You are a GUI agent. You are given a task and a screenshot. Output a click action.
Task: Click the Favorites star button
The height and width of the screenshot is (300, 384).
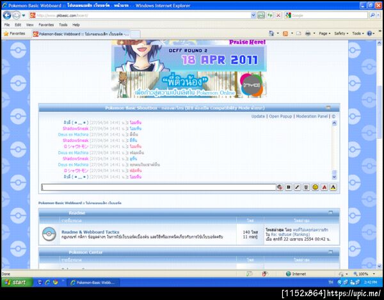point(14,33)
